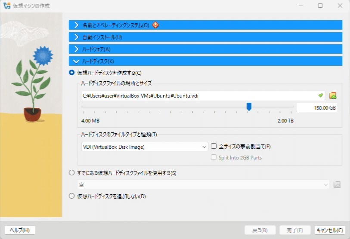Open folder browse icon next to disk path

[333, 96]
